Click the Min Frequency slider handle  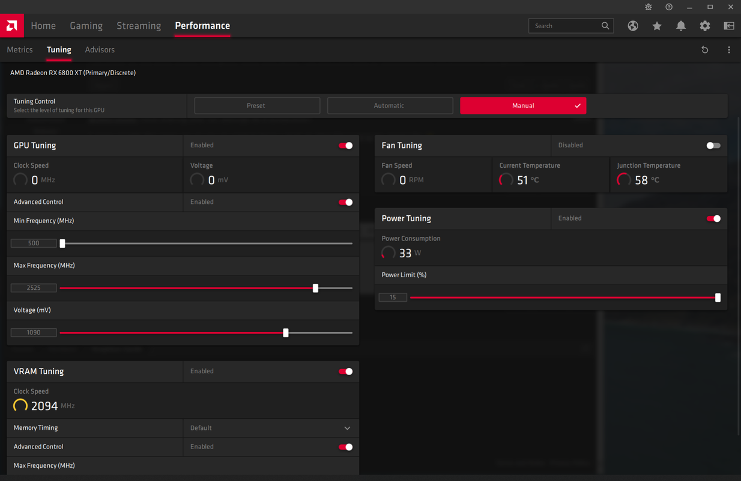(x=62, y=244)
